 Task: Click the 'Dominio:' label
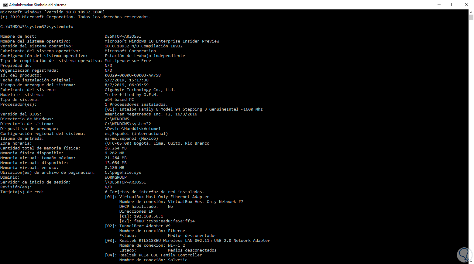(10, 177)
